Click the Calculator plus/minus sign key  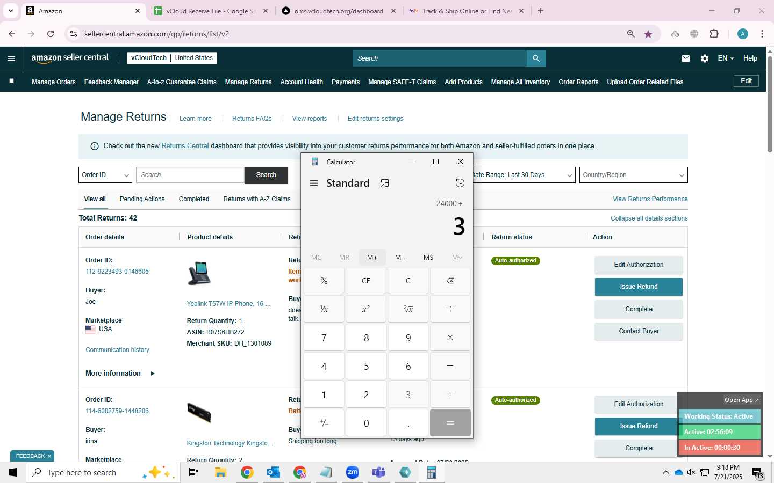click(x=324, y=423)
